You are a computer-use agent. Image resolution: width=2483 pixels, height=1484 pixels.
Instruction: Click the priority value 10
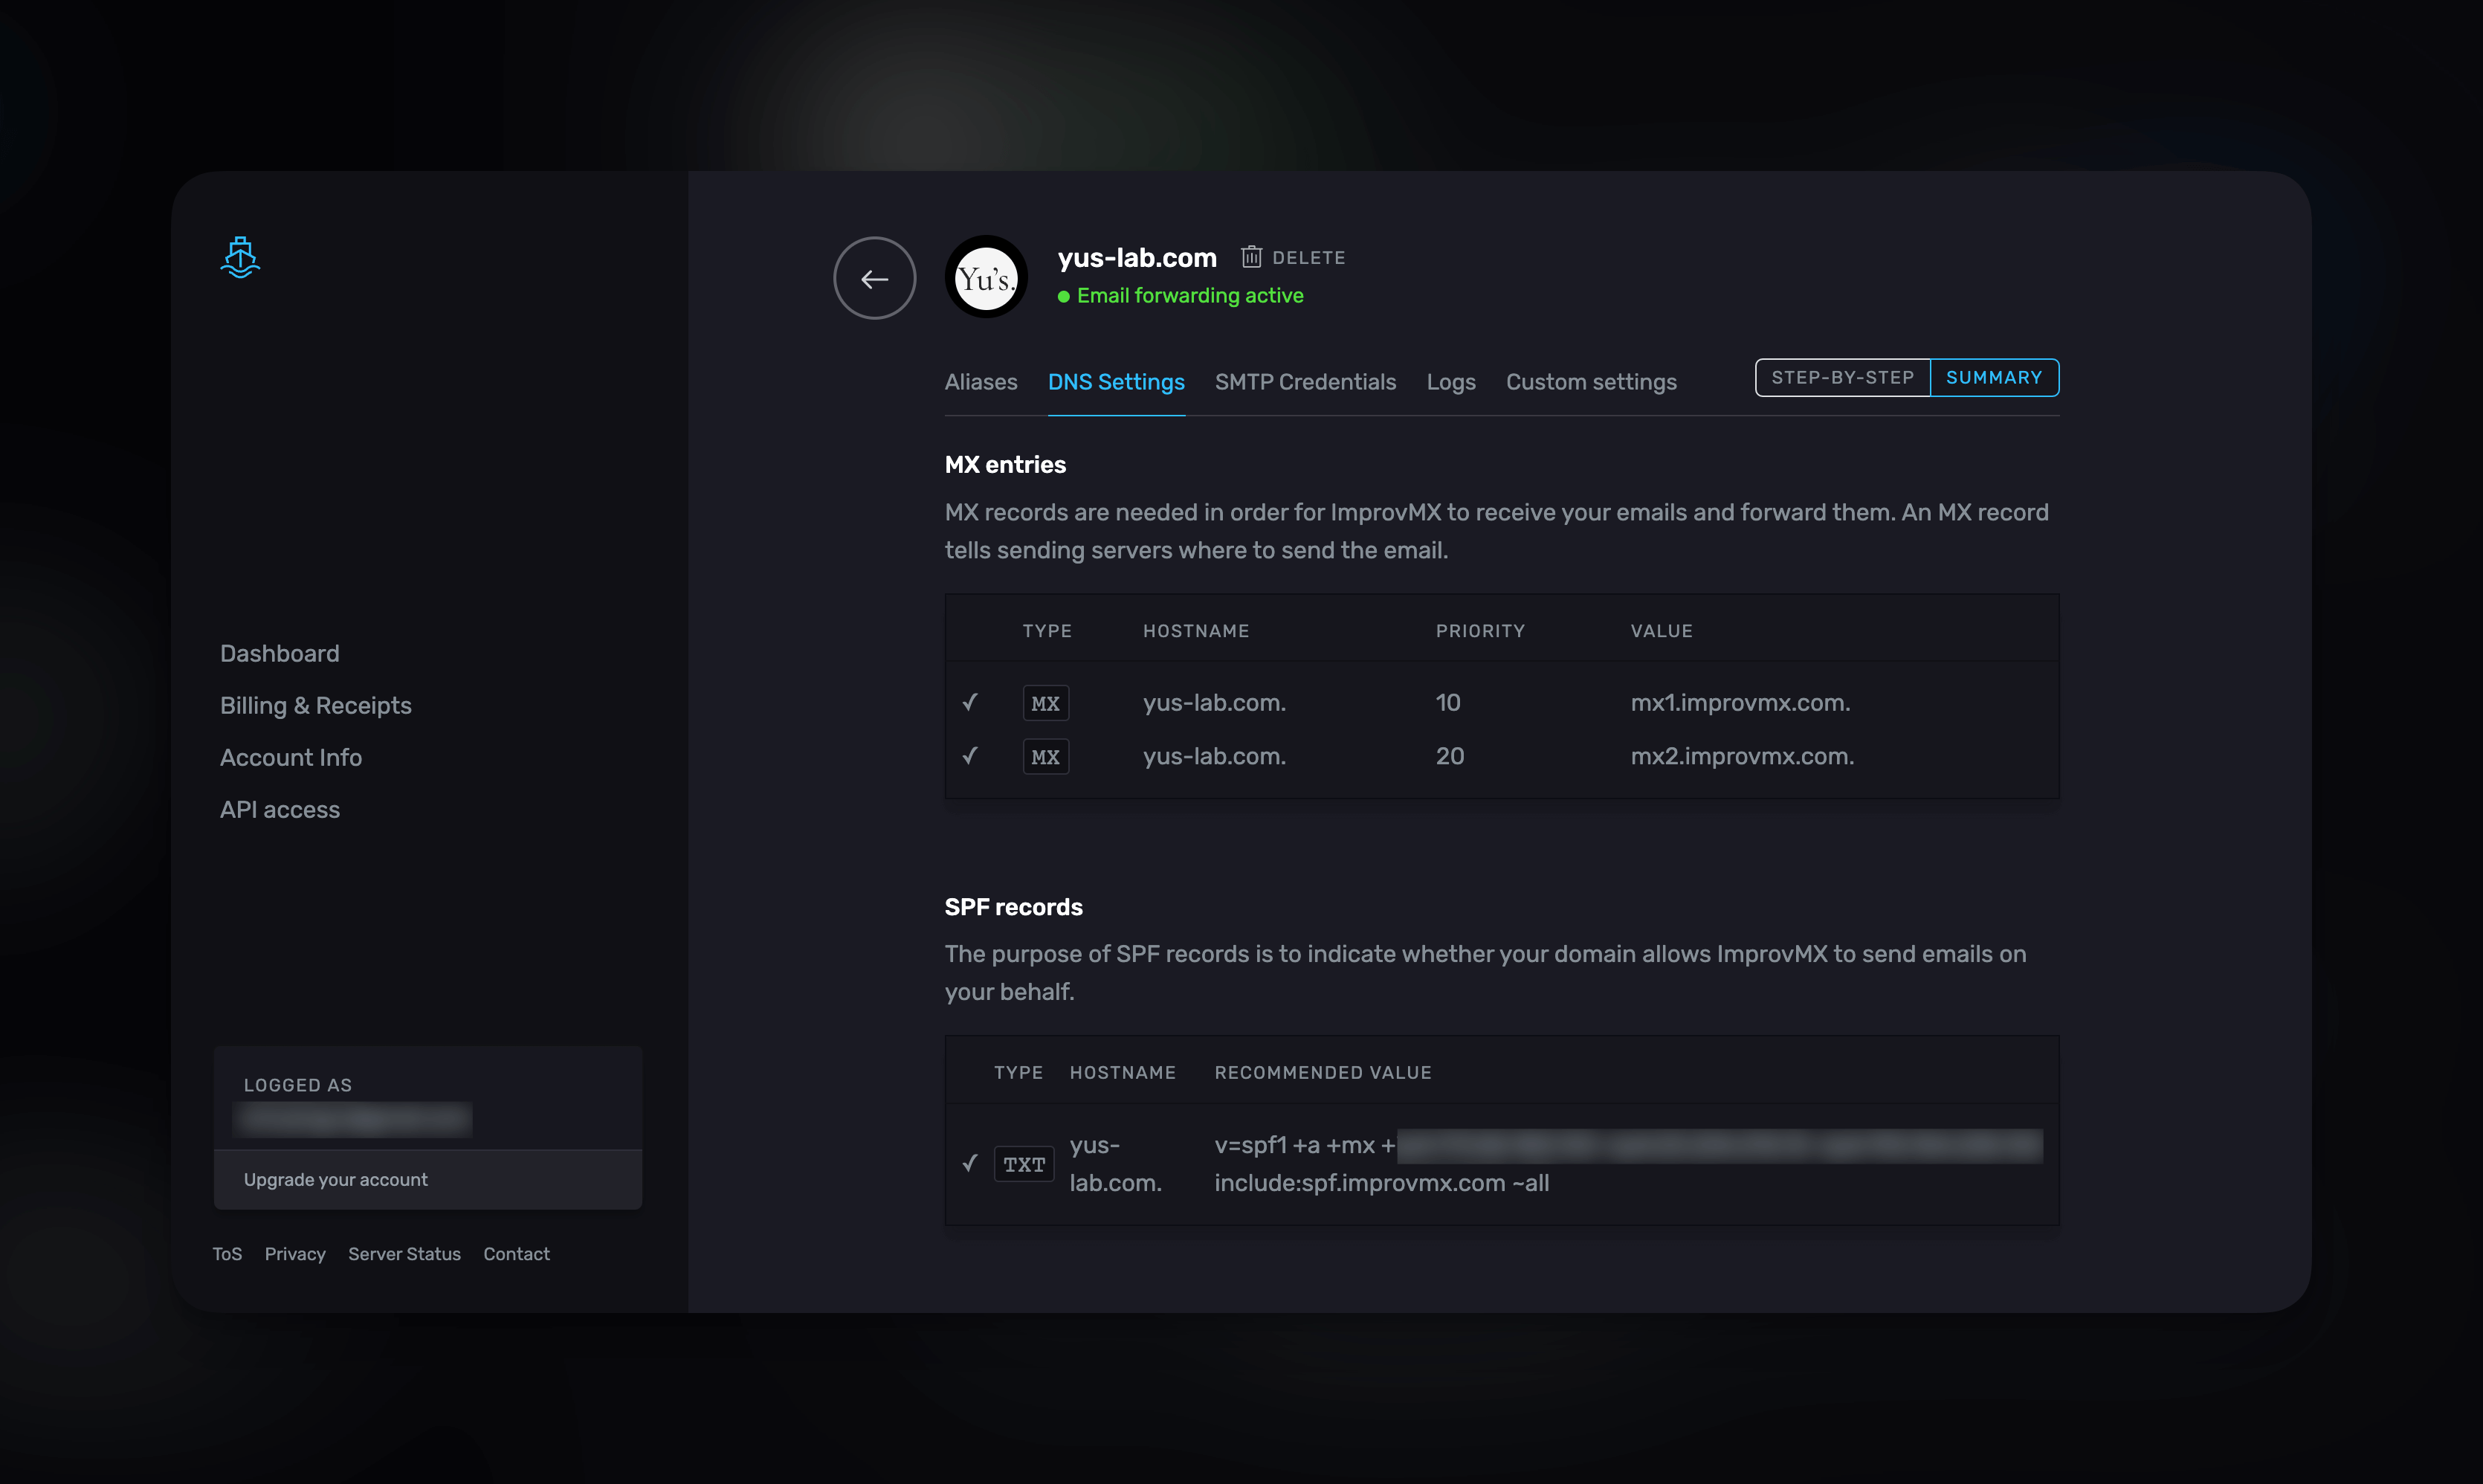tap(1448, 703)
